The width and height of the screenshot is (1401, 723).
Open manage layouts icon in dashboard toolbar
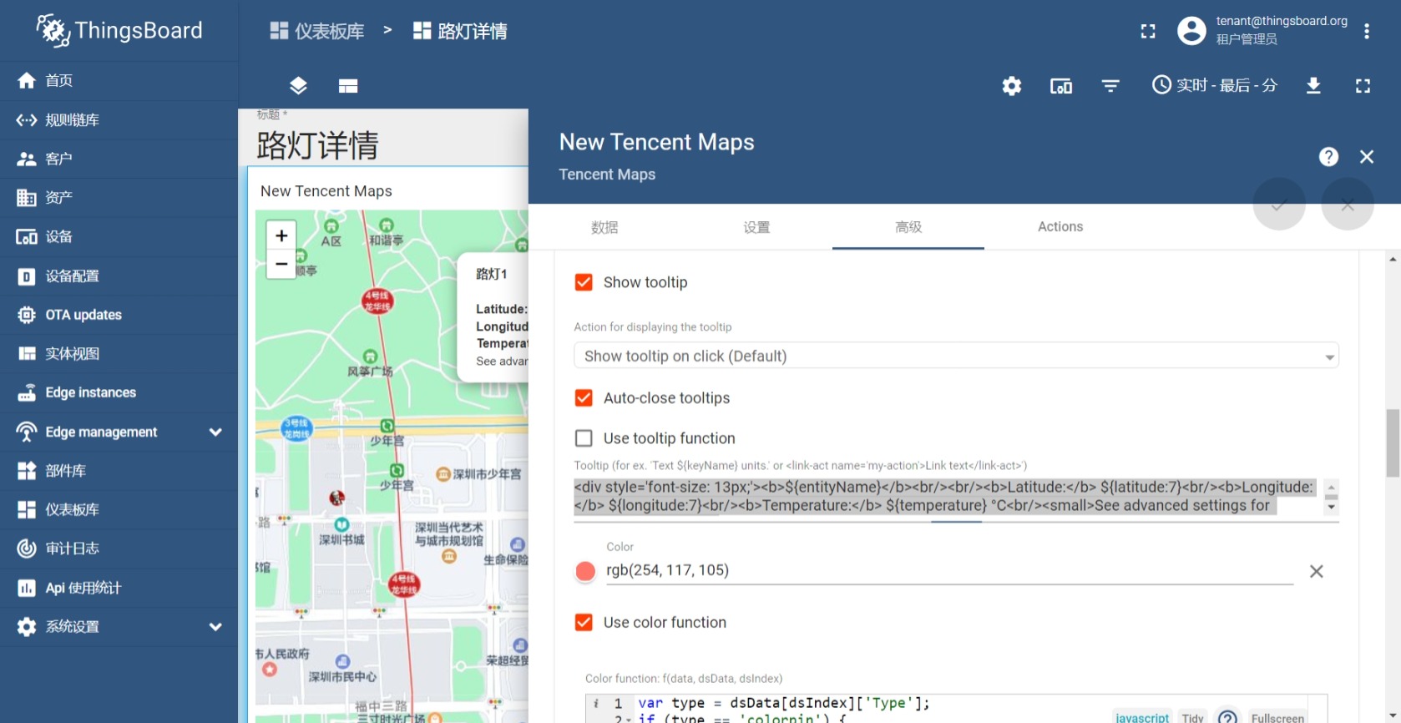pyautogui.click(x=348, y=86)
